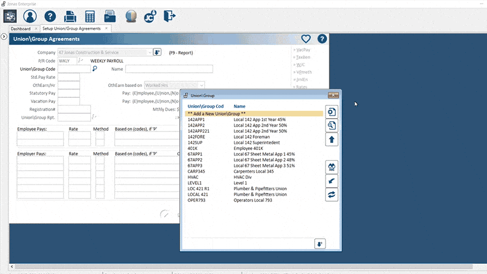This screenshot has width=487, height=274.
Task: Select the 142APP221 row
Action: 254,131
